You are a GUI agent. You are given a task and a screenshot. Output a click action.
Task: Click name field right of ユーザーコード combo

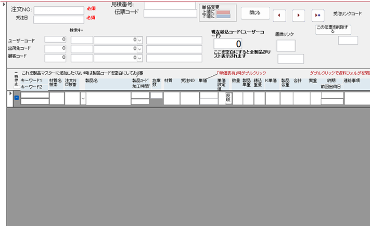tap(174, 41)
